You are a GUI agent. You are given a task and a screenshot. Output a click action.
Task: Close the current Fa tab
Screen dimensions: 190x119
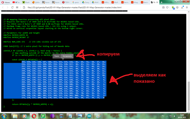click(157, 2)
